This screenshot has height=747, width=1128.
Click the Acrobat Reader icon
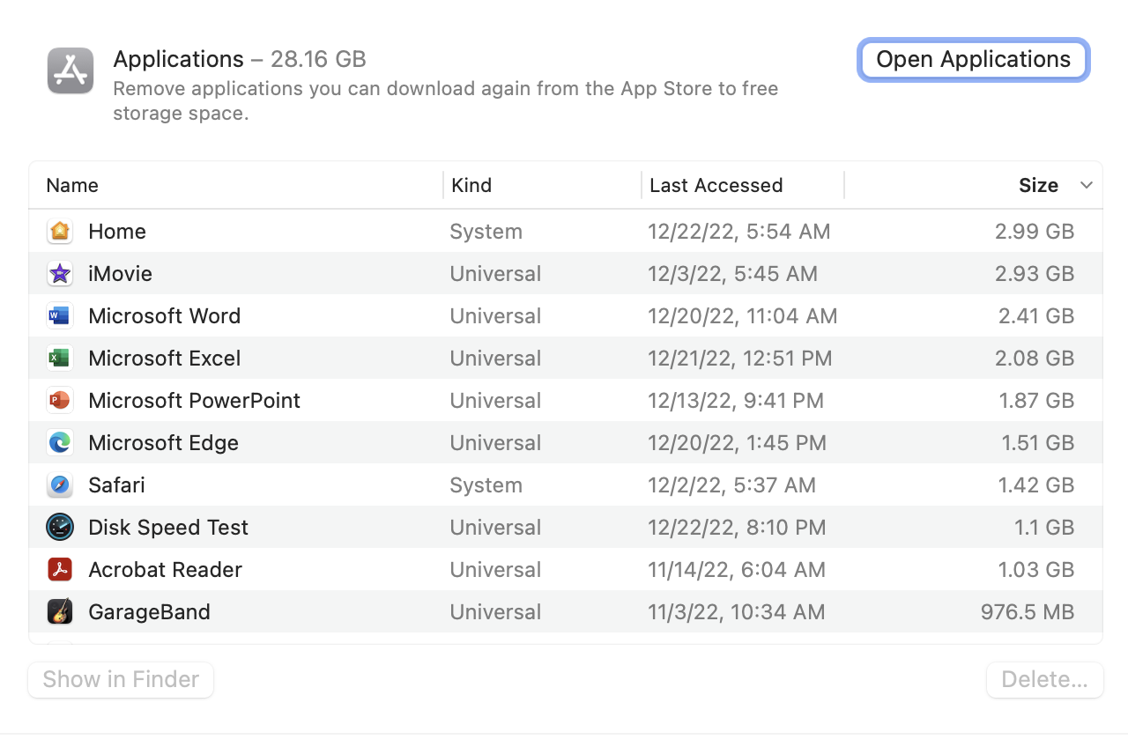[x=60, y=570]
